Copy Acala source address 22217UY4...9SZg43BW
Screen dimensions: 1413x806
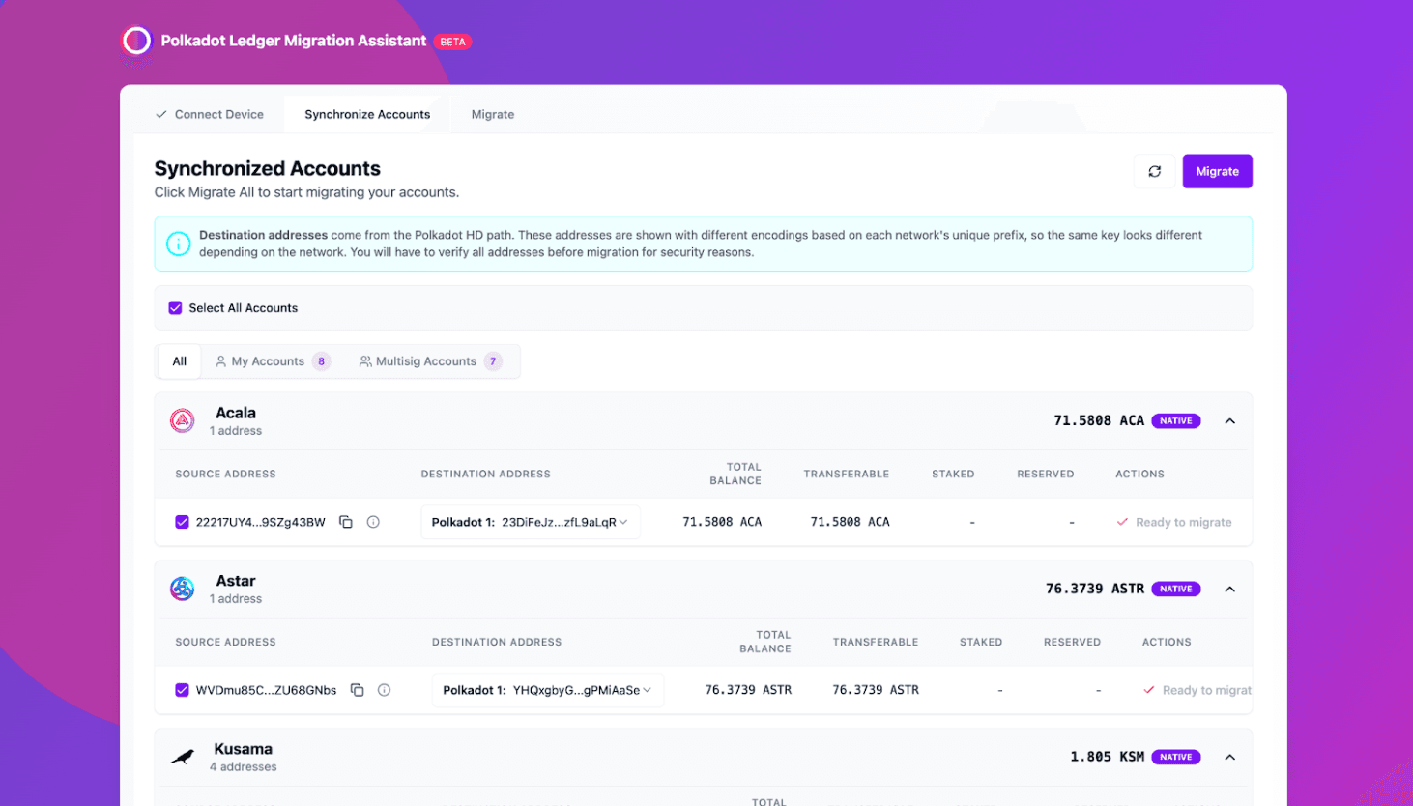(346, 522)
